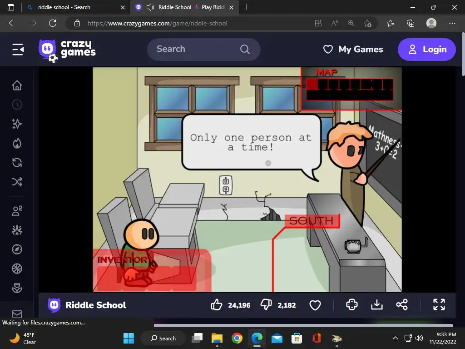Show hidden system tray icons
This screenshot has width=465, height=349.
pyautogui.click(x=396, y=338)
